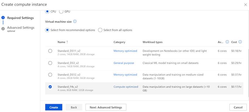Screen dimensions: 249x112
Task: Select Standard_DS12_v2 radio button
Action: click(x=50, y=75)
